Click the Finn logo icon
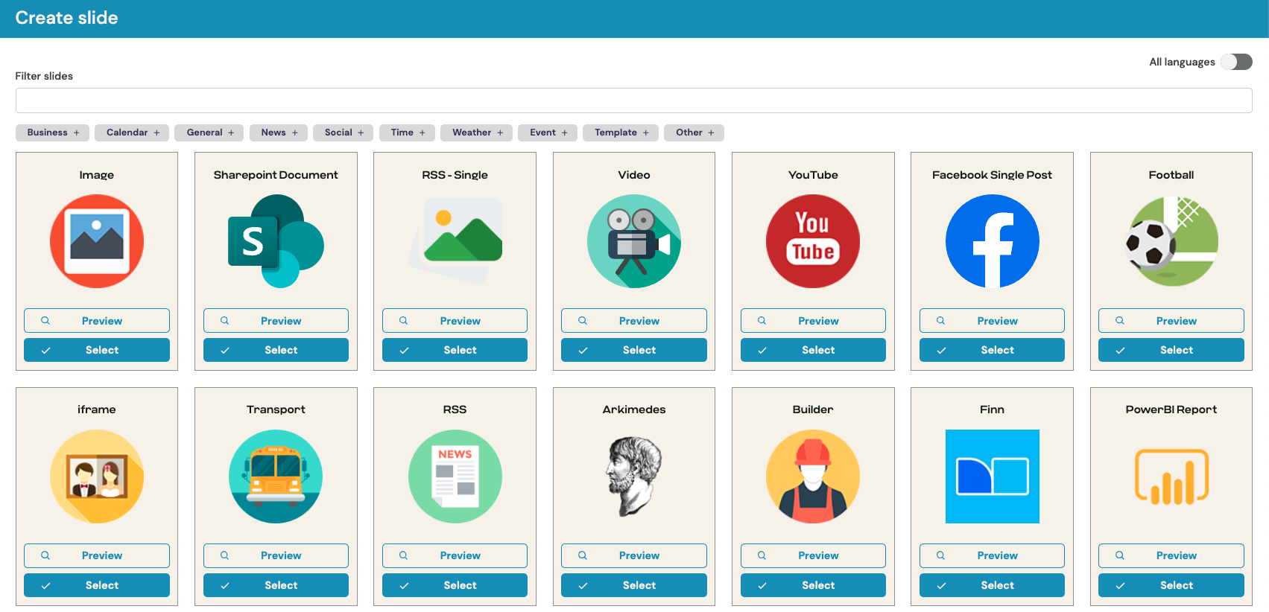 [x=992, y=476]
